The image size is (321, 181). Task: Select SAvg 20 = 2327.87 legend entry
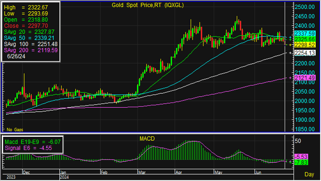coord(29,32)
